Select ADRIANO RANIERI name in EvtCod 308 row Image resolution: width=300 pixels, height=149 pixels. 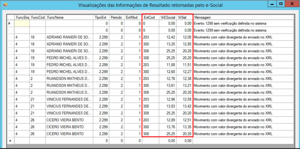point(69,51)
